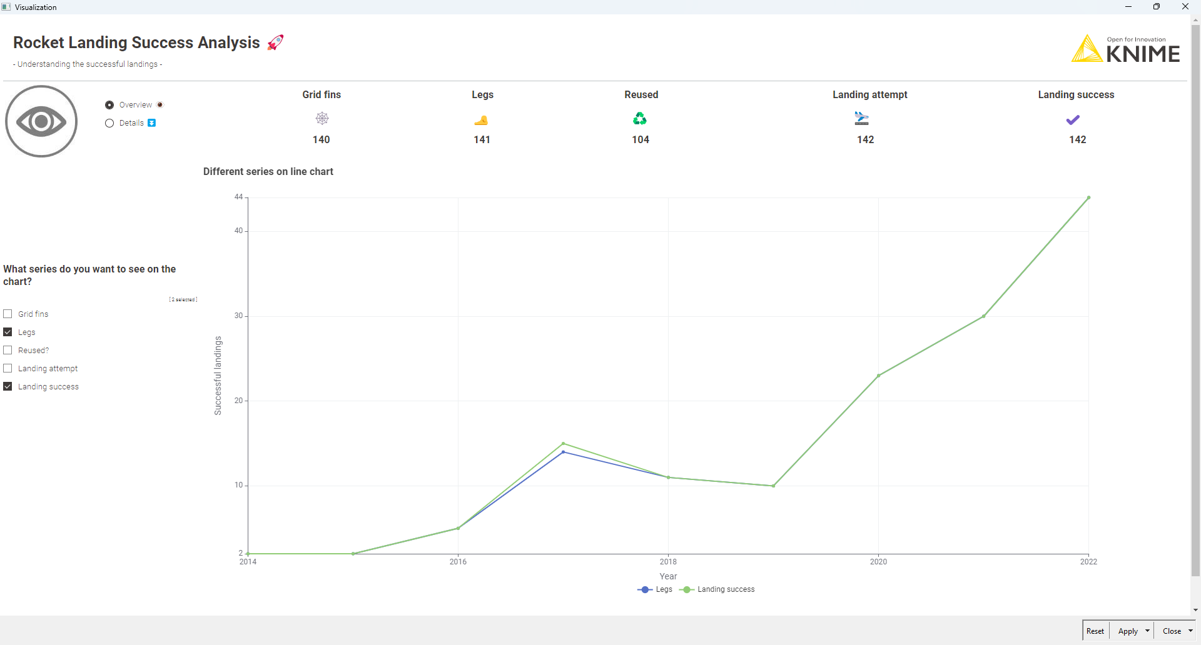Screen dimensions: 1201x645
Task: Click the Grid fins value 140
Action: [322, 139]
